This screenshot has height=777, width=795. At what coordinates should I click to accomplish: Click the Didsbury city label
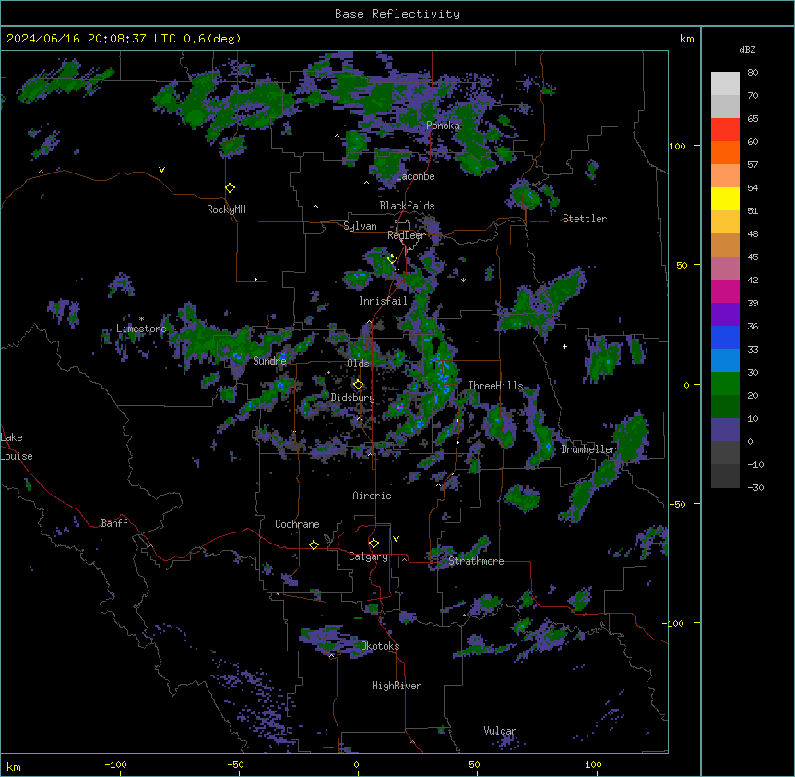pyautogui.click(x=352, y=398)
